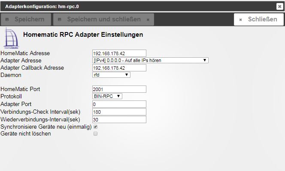
Task: Click the x icon on the Schließen button
Action: pos(240,20)
